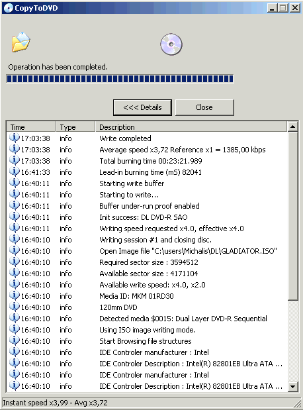Sort log by the Type column header
Viewport: 303px width, 410px height.
click(x=75, y=127)
